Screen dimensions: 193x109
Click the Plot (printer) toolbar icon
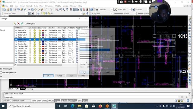coord(15,9)
